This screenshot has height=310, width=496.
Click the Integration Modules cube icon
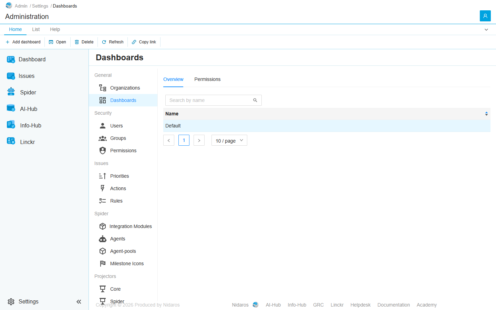click(x=103, y=226)
